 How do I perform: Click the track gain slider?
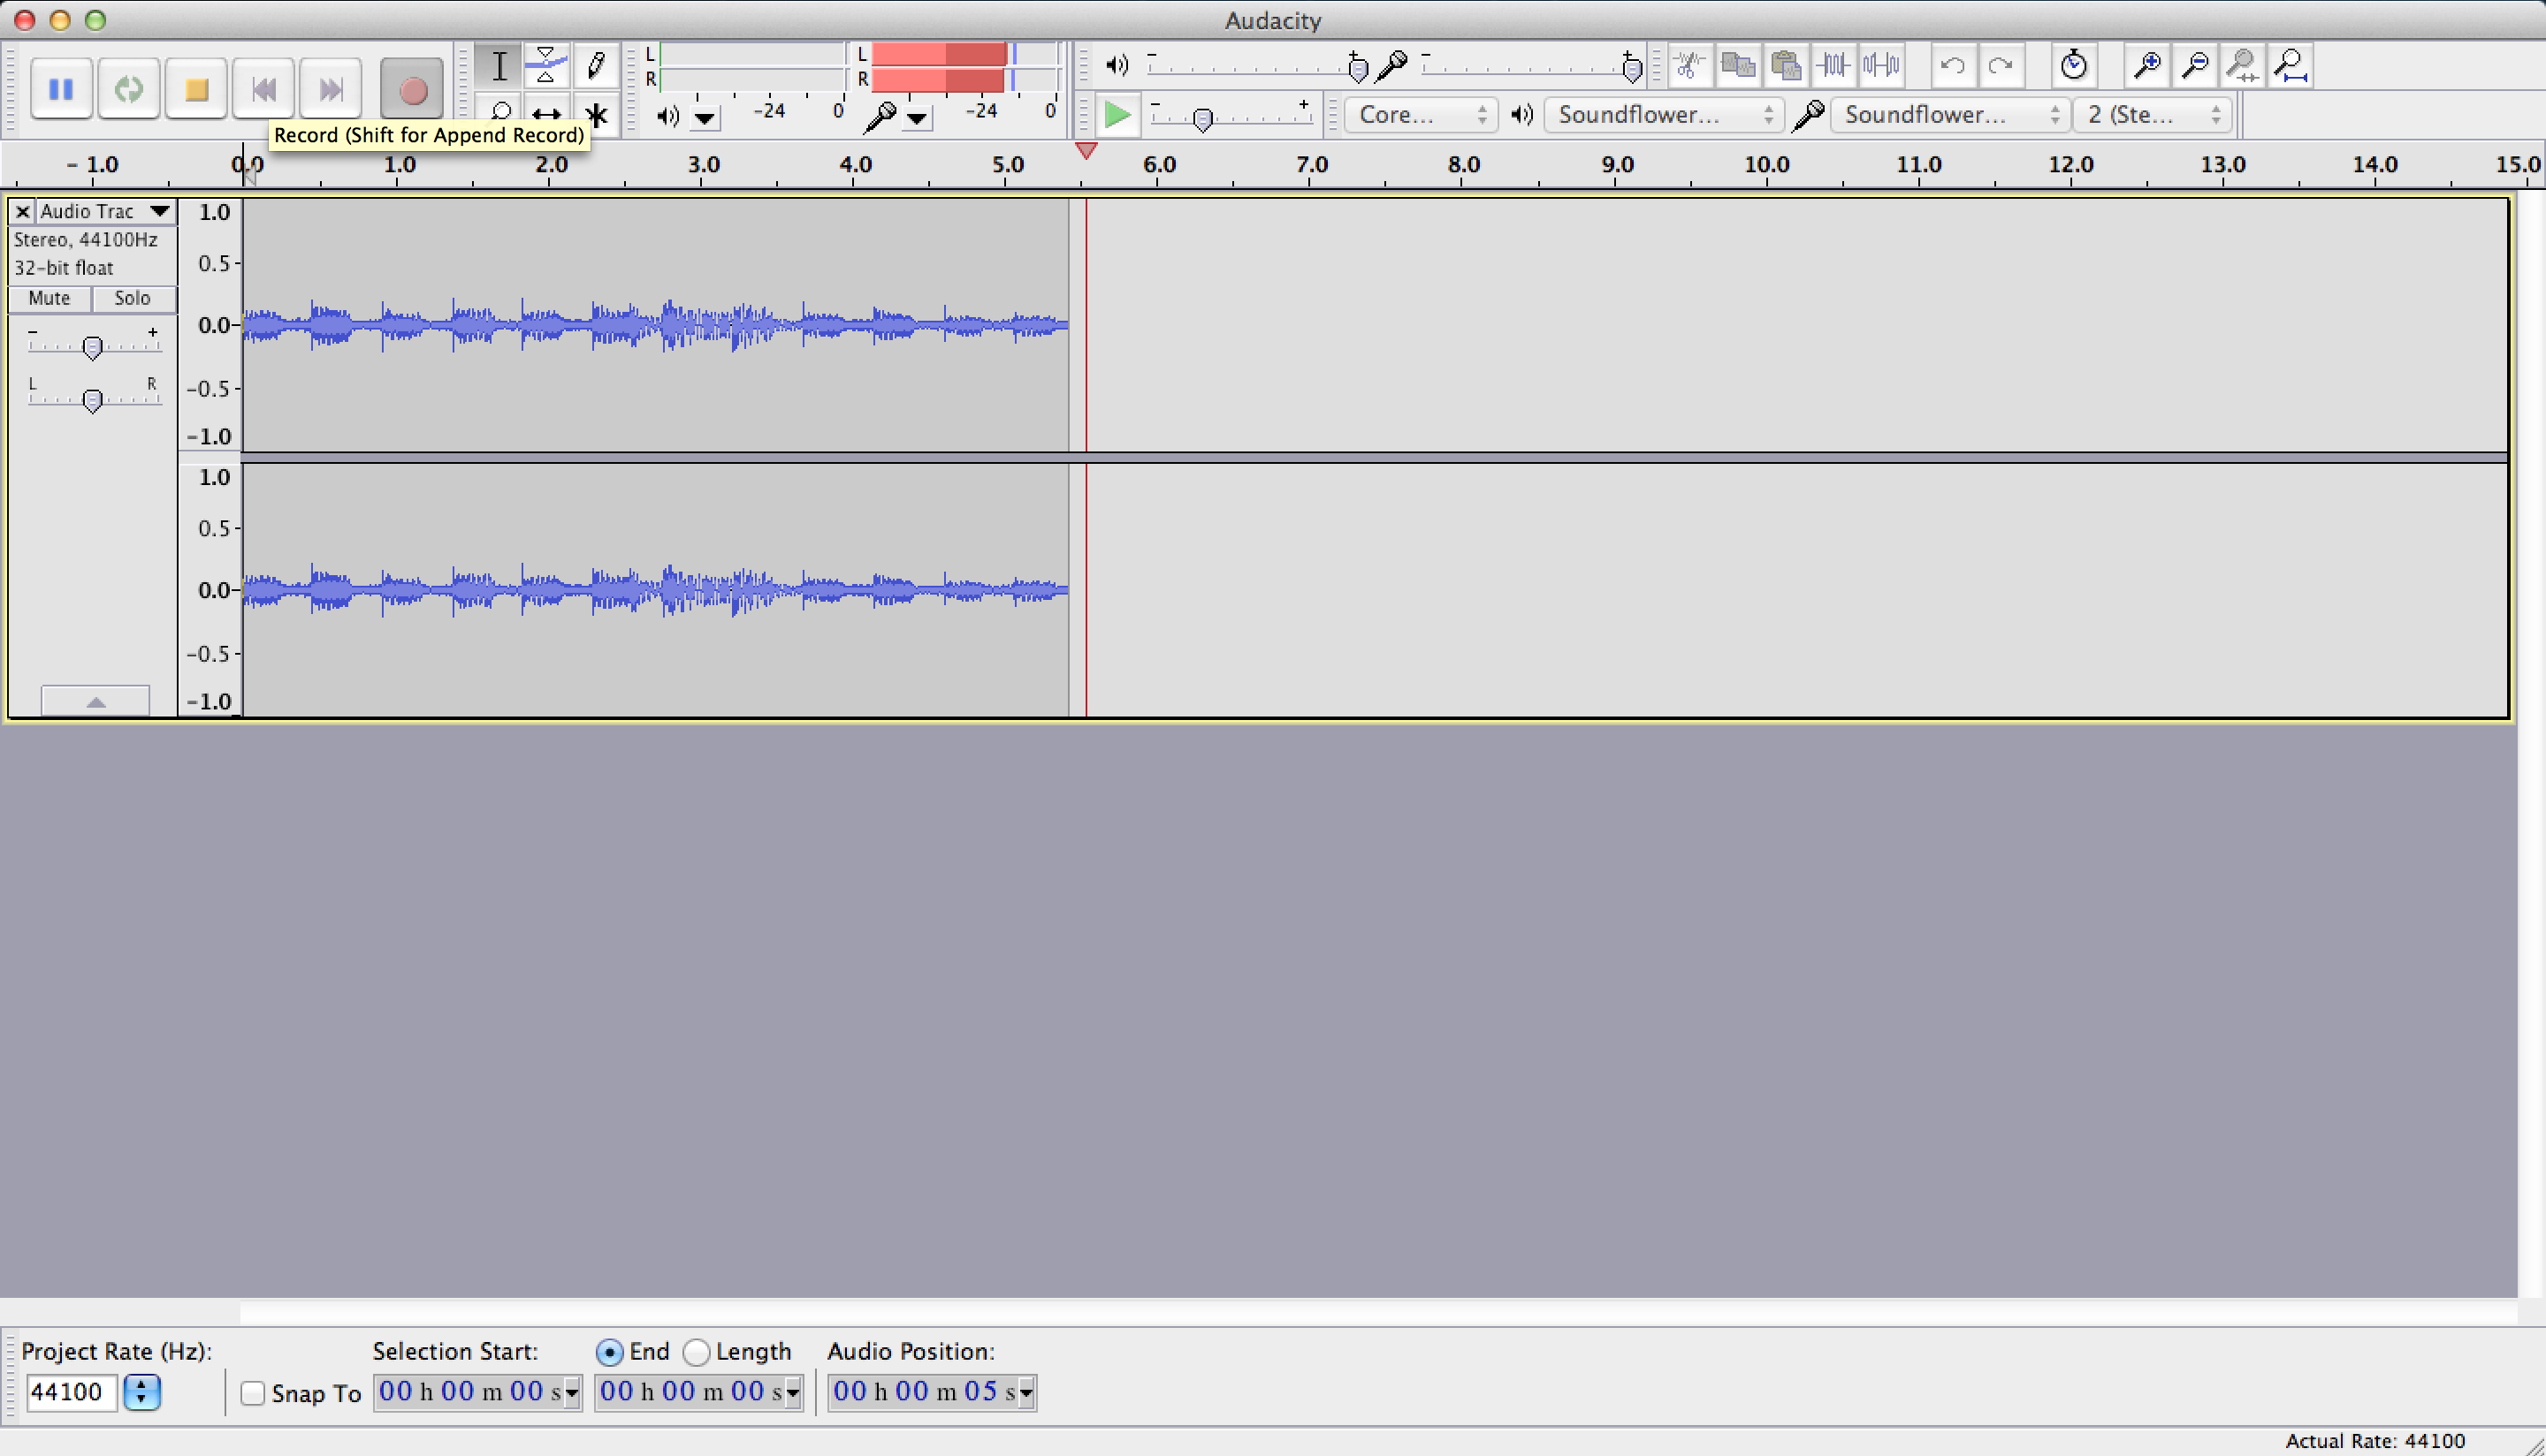coord(94,345)
